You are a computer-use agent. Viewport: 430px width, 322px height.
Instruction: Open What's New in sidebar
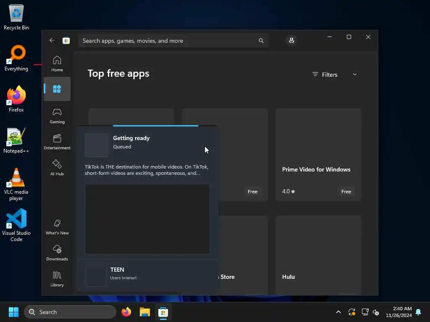[57, 227]
